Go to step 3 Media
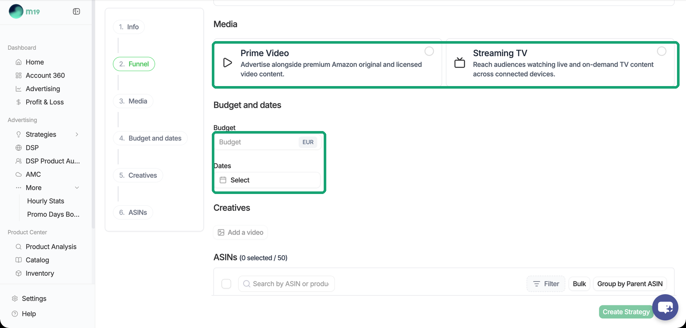 tap(133, 101)
